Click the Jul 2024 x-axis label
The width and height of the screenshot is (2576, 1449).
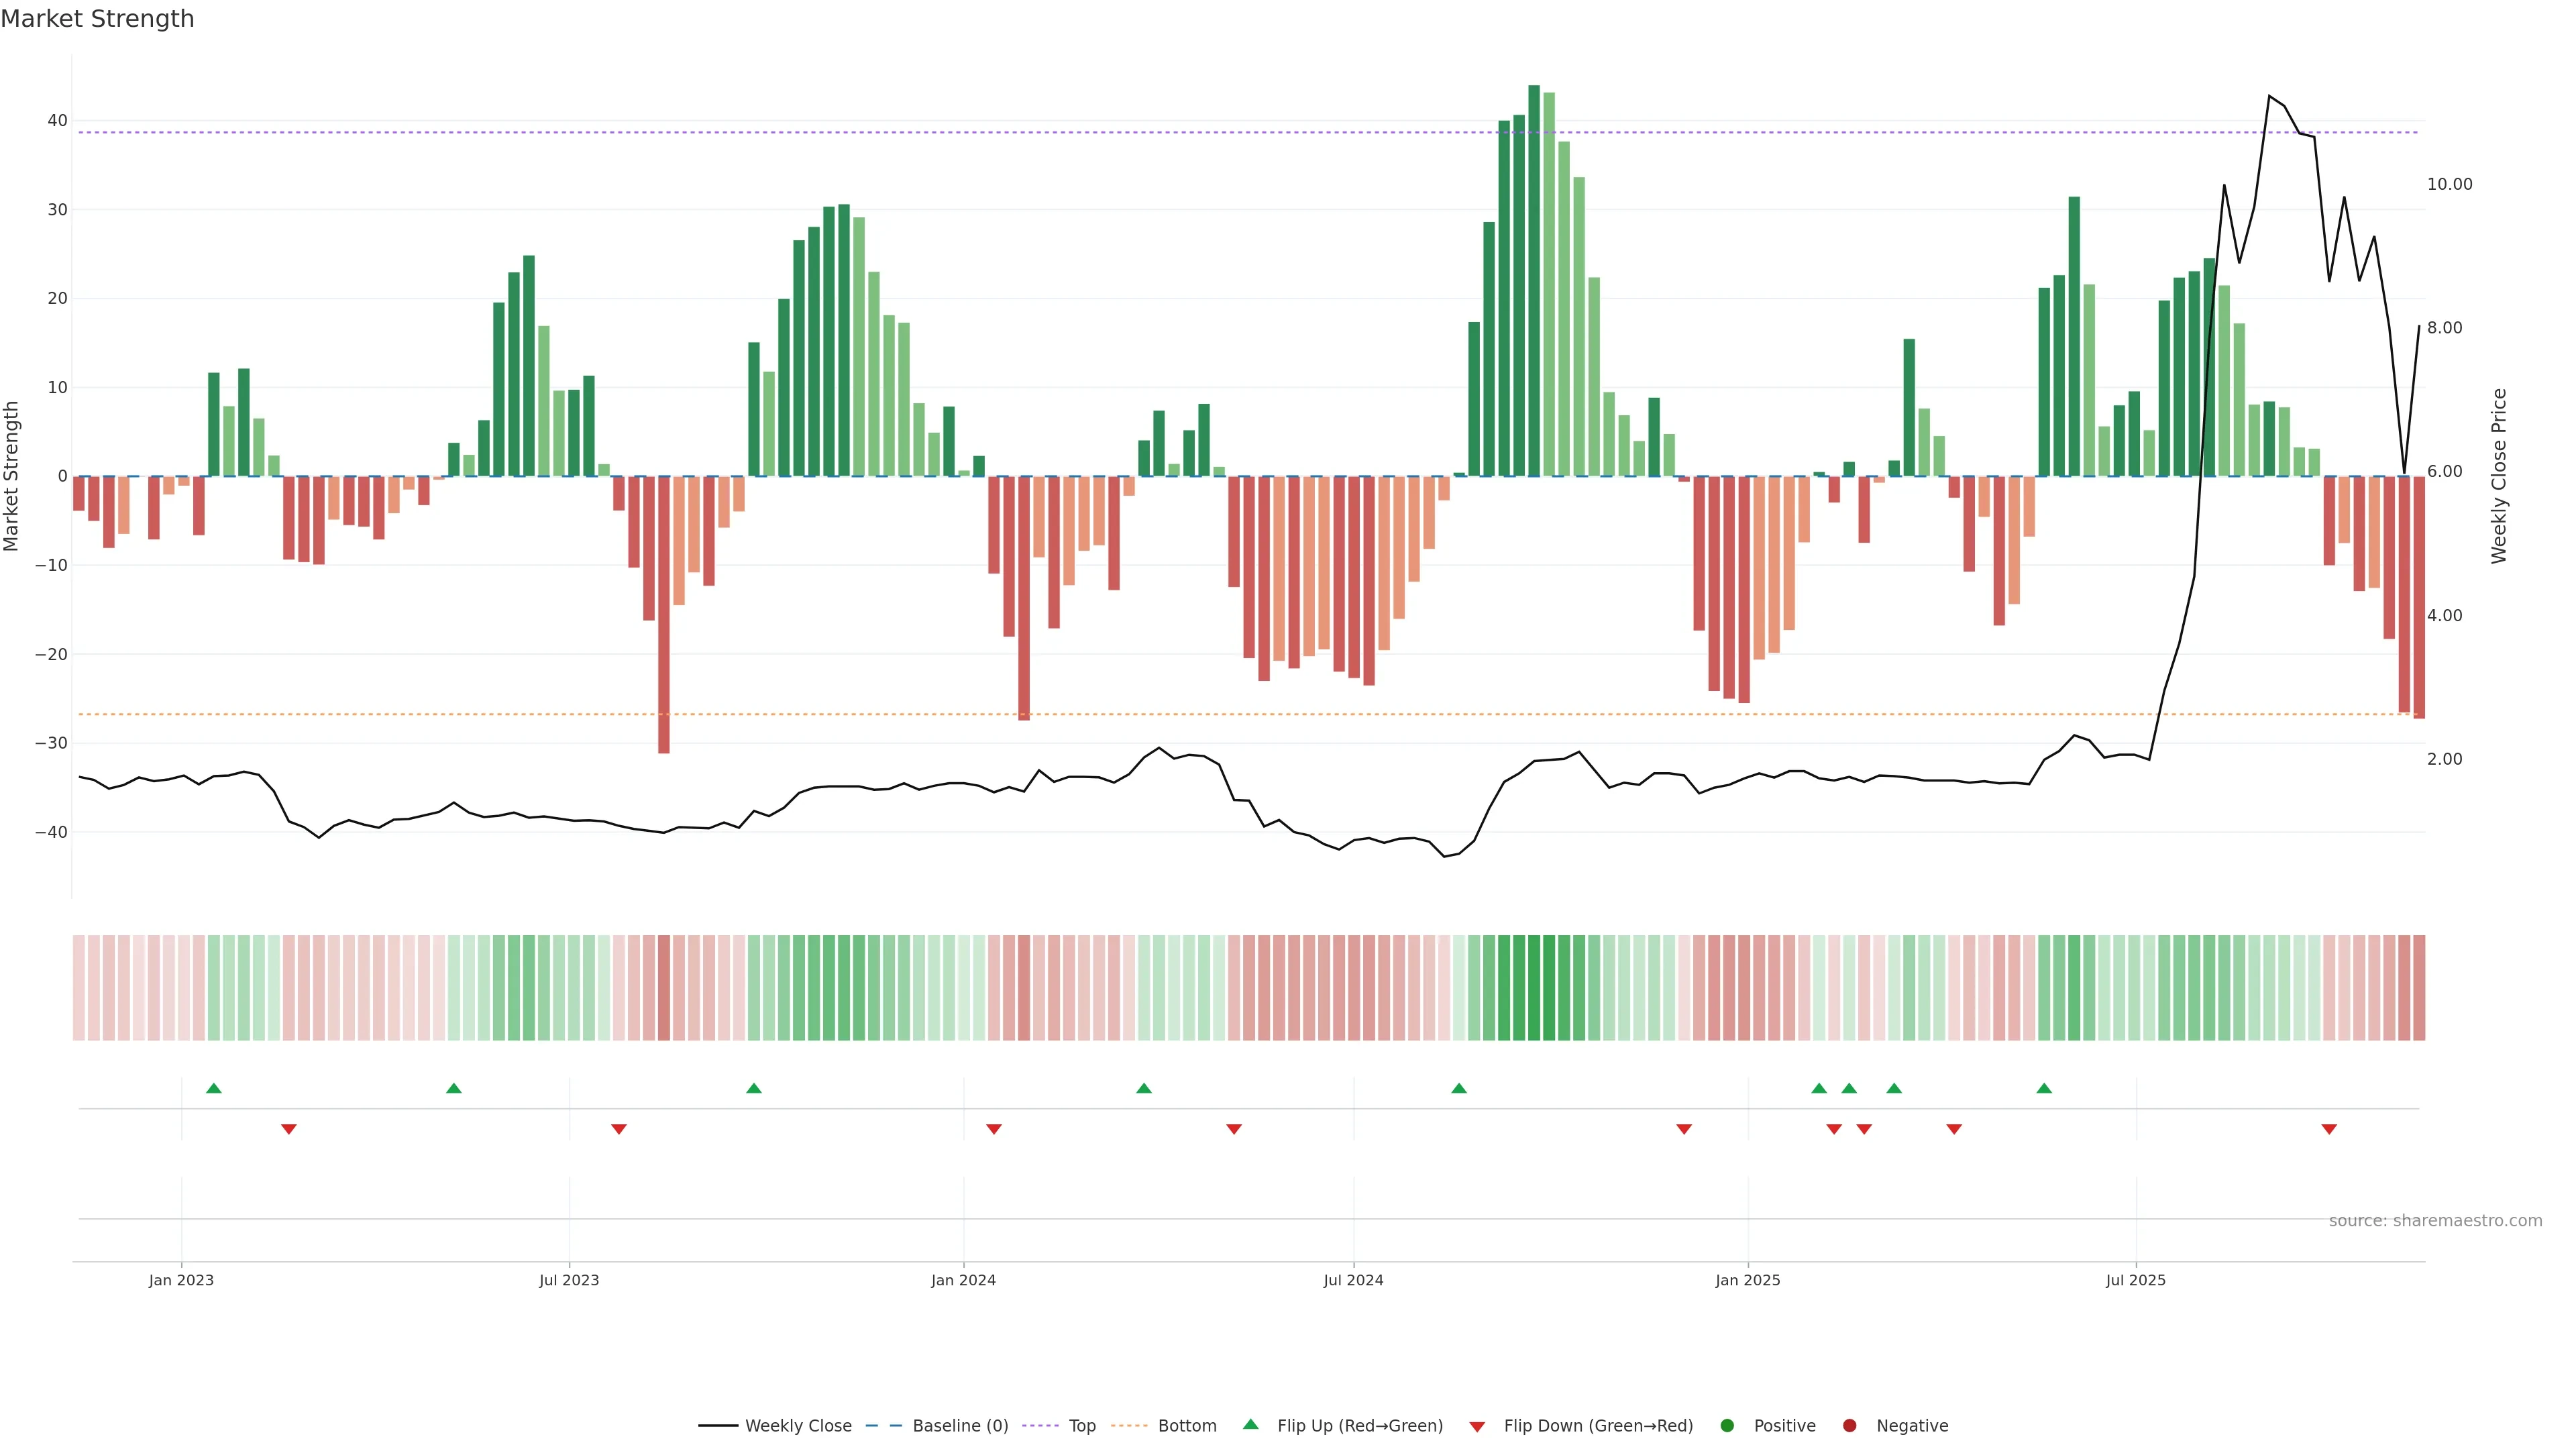pyautogui.click(x=1353, y=1280)
